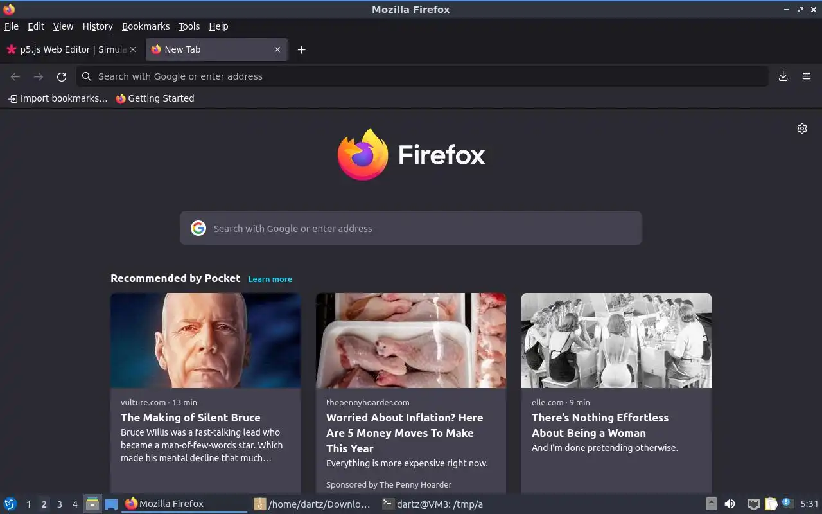Select Mozilla Firefox taskbar window button
This screenshot has width=822, height=514.
pos(185,504)
